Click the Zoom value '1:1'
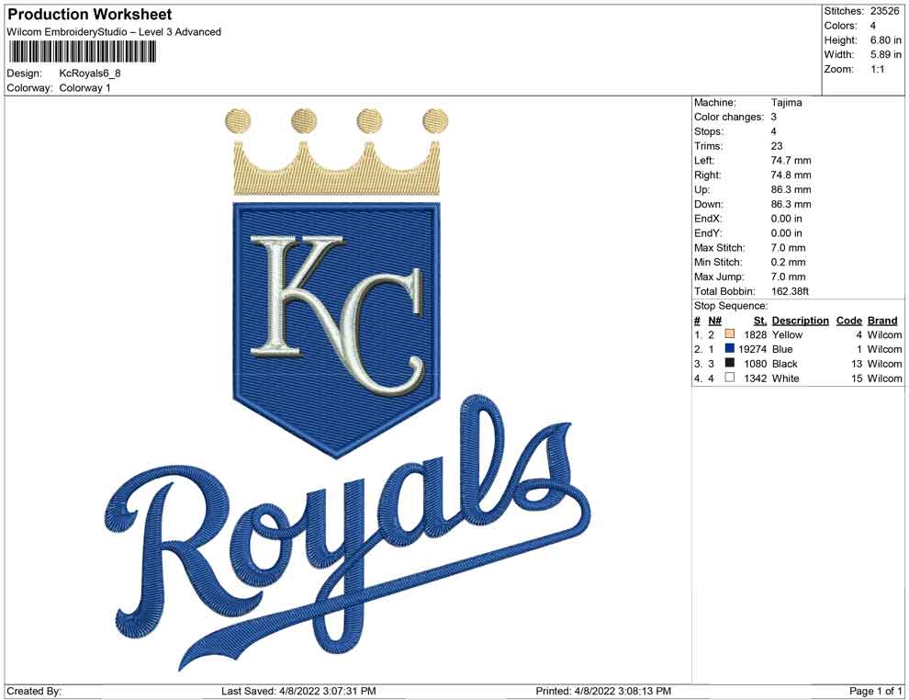Image resolution: width=909 pixels, height=700 pixels. [x=877, y=69]
